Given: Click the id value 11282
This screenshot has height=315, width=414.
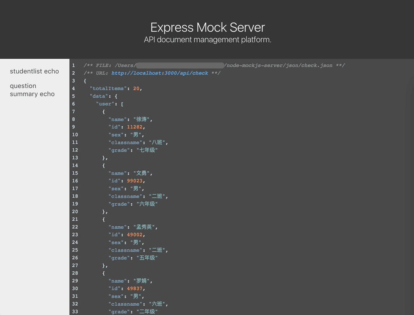Looking at the screenshot, I should click(x=134, y=127).
